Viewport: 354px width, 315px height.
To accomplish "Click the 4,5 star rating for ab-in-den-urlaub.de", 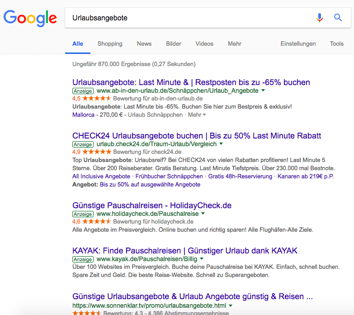I will pyautogui.click(x=92, y=98).
